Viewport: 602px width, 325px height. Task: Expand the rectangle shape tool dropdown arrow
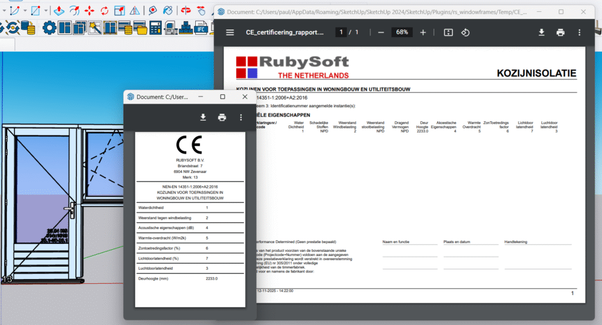45,11
